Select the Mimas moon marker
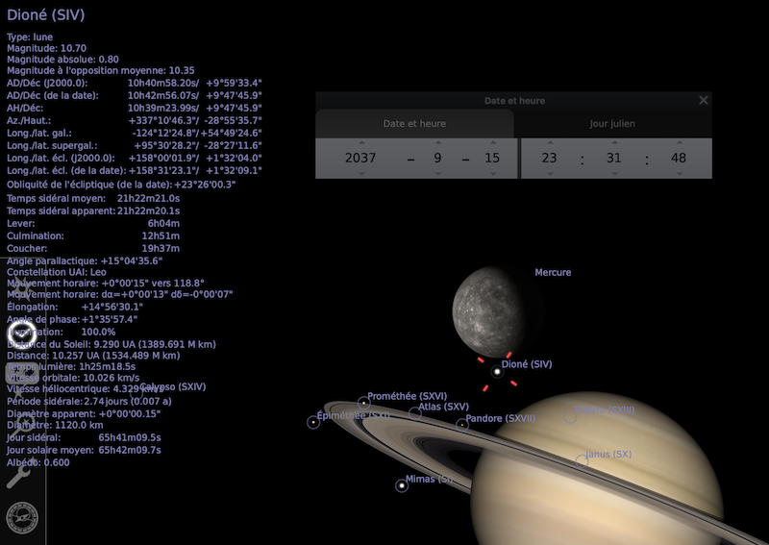Viewport: 769px width, 545px height. point(402,485)
